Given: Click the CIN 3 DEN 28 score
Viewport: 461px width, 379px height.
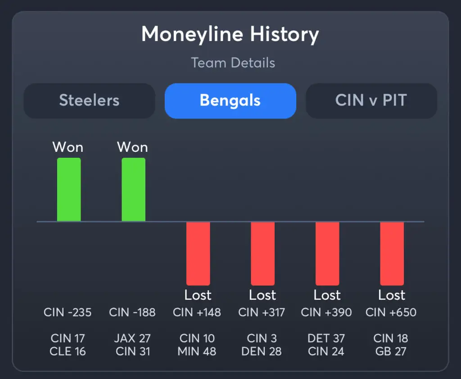Looking at the screenshot, I should point(262,345).
